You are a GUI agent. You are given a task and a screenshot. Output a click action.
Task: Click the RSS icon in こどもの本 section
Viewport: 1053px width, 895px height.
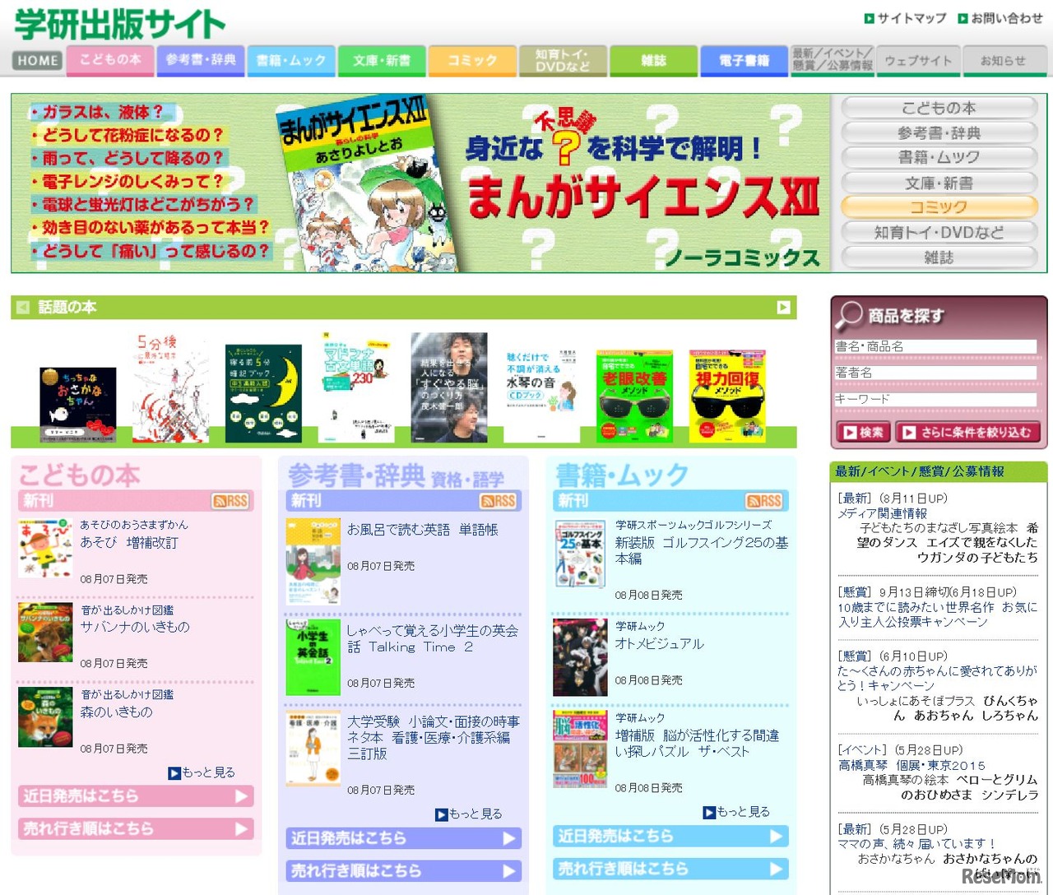point(228,501)
